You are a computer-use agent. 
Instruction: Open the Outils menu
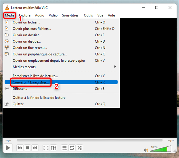(x=88, y=15)
